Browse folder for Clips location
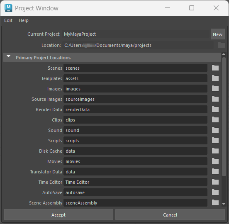Screen dimensions: 229x224 (215, 120)
